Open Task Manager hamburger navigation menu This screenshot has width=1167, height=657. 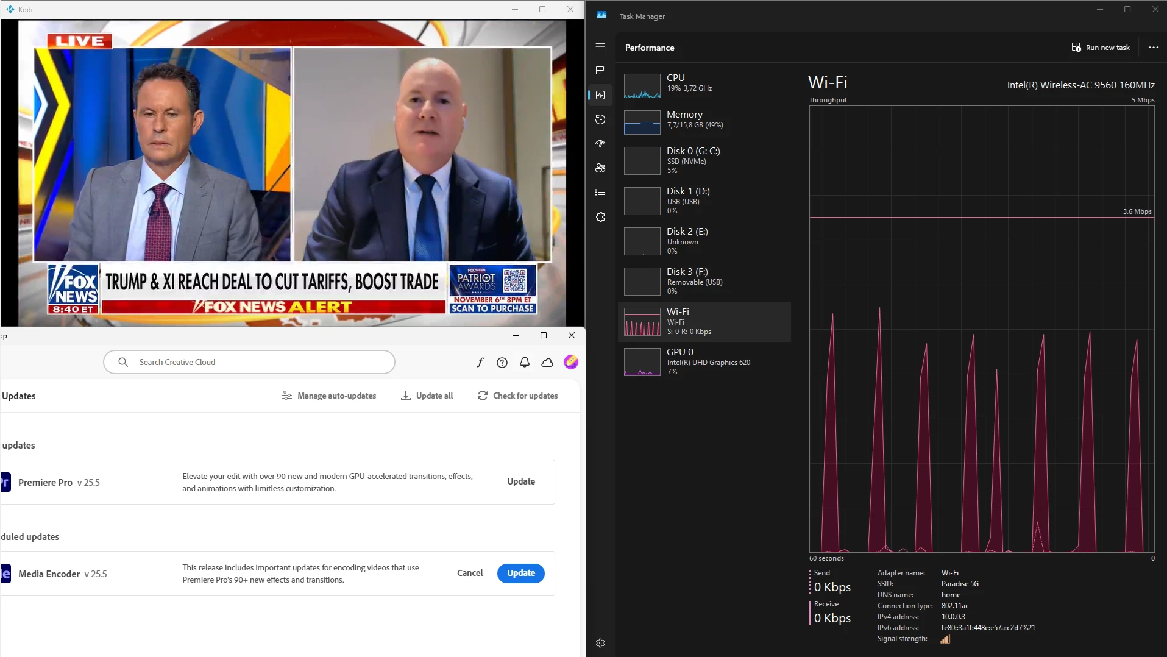click(600, 46)
